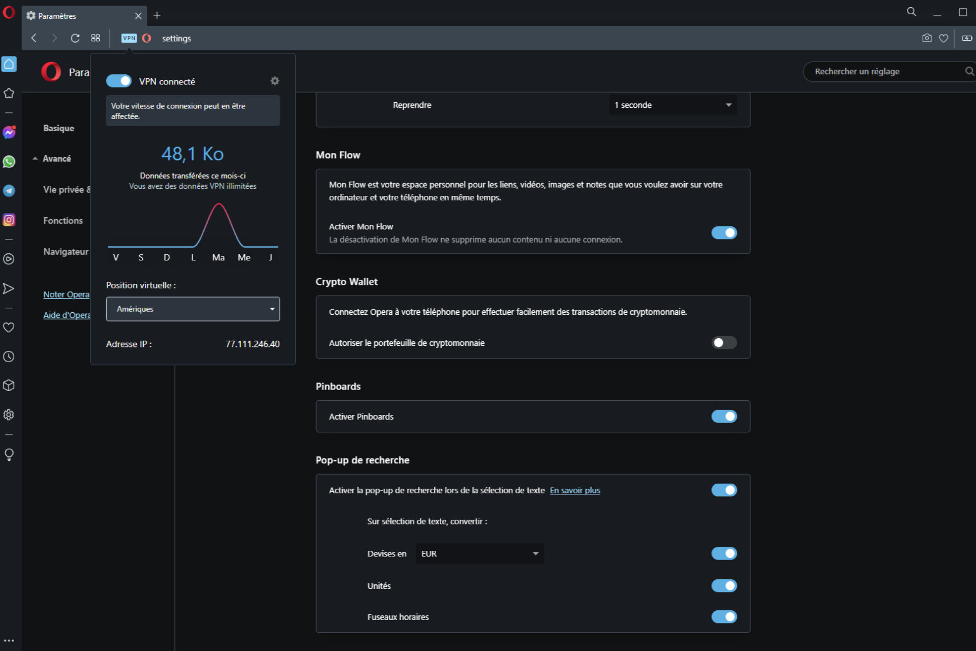Click the Pop-up de recherche heading

(x=362, y=460)
